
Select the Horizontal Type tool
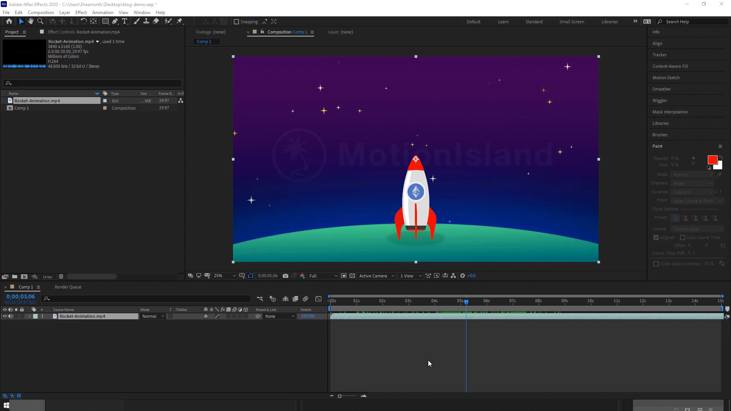[x=124, y=21]
